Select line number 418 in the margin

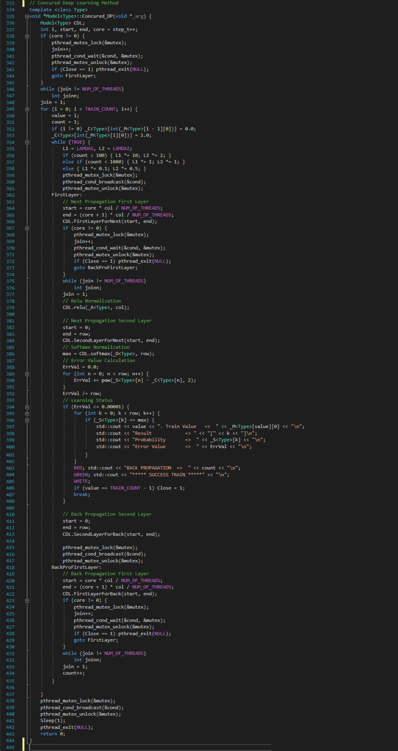point(10,568)
